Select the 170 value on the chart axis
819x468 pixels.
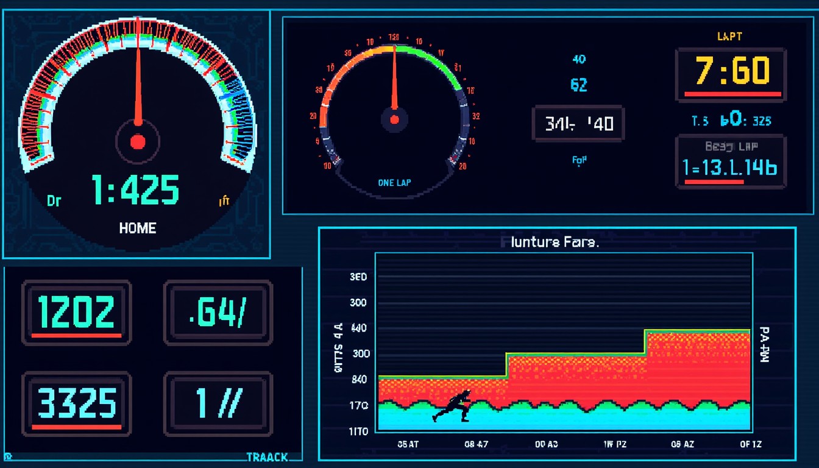tap(358, 405)
